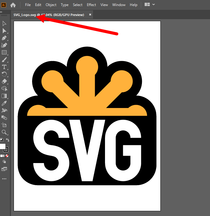Select the Artboard tool

coord(4,125)
